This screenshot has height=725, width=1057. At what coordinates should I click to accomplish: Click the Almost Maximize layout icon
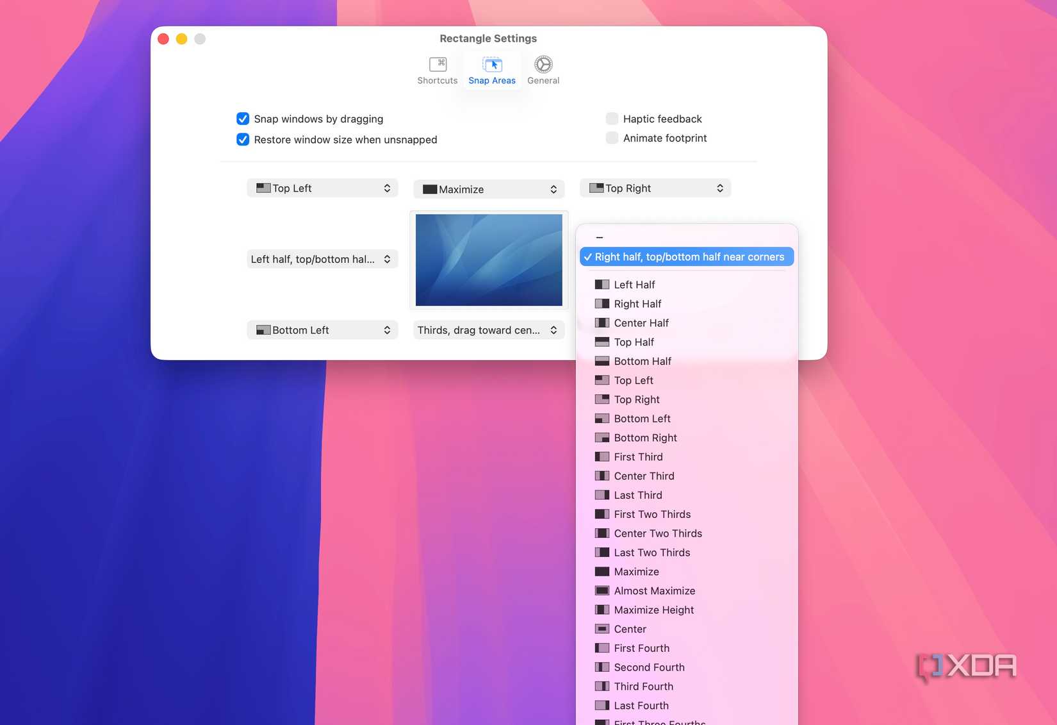[602, 590]
